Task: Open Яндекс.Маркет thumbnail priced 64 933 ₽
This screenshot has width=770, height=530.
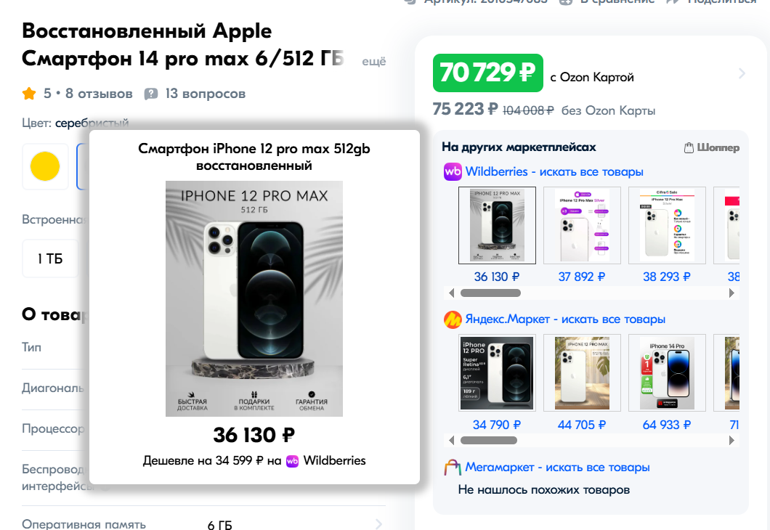Action: point(667,372)
